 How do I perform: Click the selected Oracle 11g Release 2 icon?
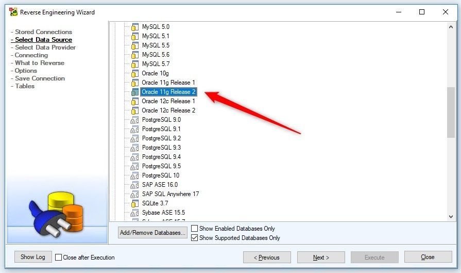(134, 92)
